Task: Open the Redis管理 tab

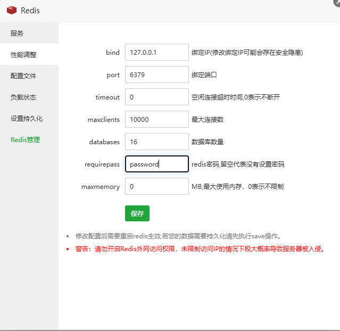Action: pyautogui.click(x=29, y=139)
